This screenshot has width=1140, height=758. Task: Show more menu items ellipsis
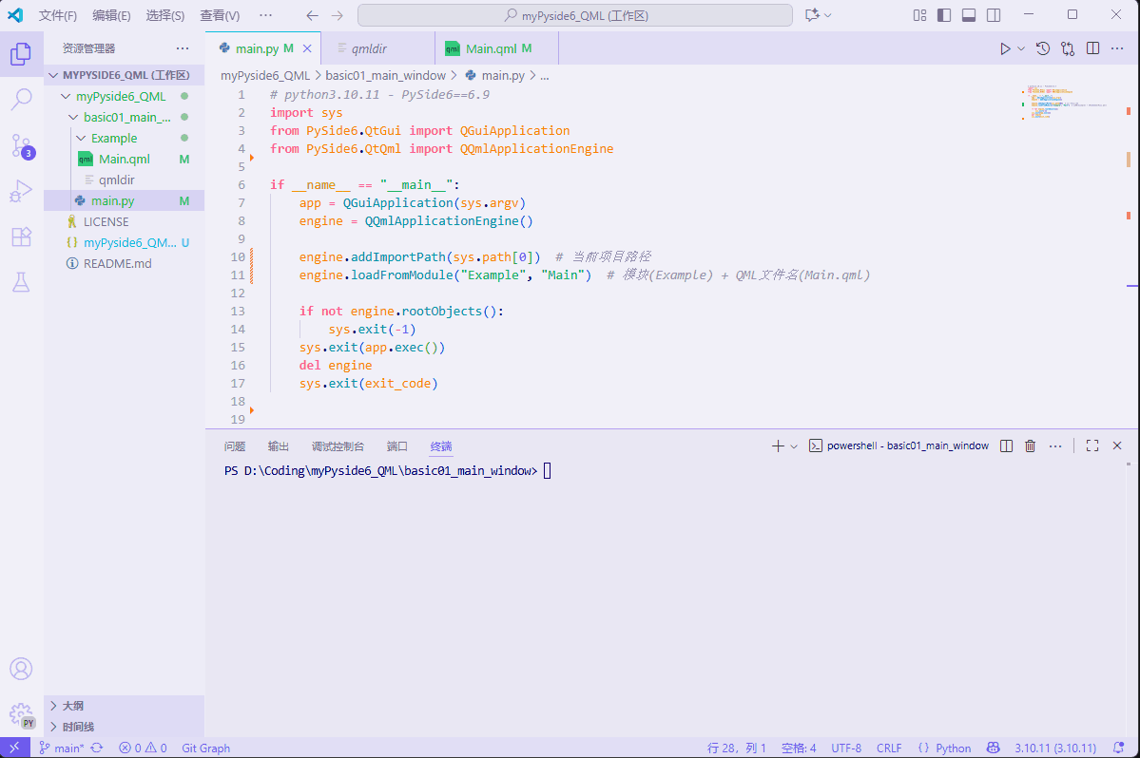(x=266, y=15)
